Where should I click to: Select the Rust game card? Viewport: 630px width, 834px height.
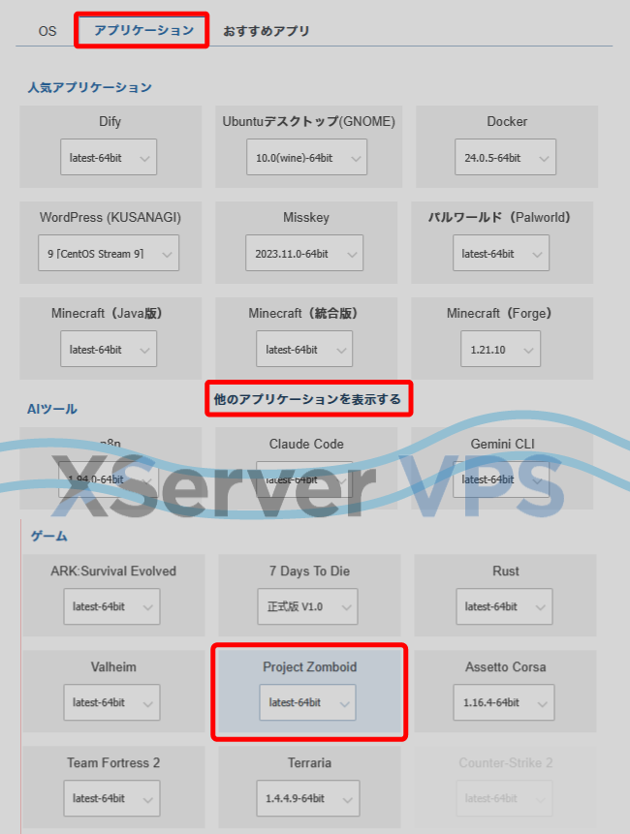(505, 571)
